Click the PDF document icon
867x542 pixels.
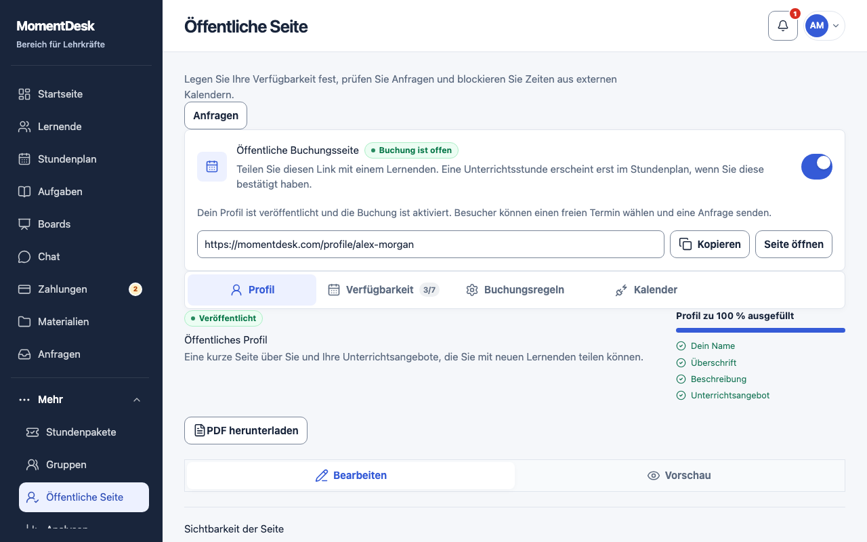tap(200, 431)
